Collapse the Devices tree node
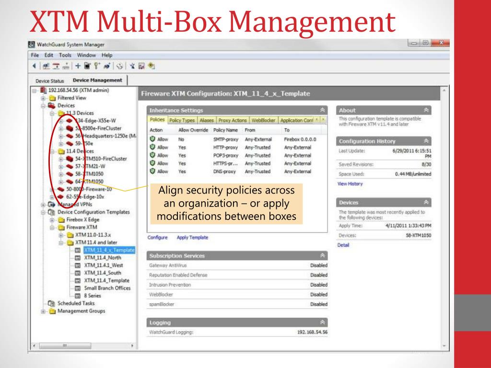 [x=43, y=106]
